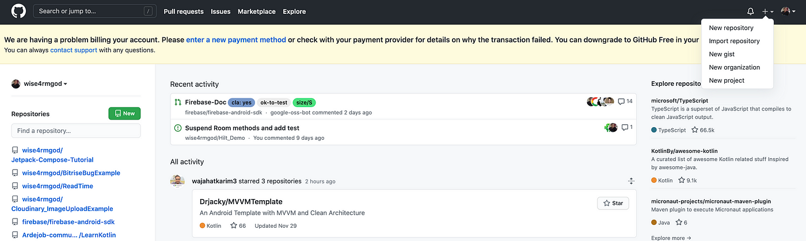Viewport: 806px width, 241px height.
Task: Click wajahatkarim3's avatar thumbnail
Action: [x=177, y=181]
